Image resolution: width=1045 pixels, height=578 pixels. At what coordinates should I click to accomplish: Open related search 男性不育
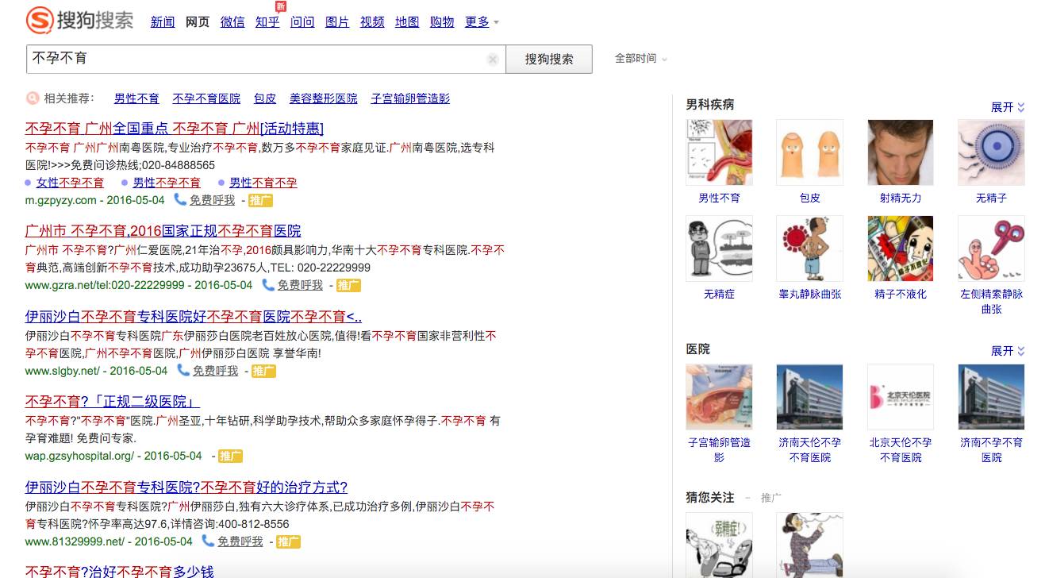pos(136,98)
